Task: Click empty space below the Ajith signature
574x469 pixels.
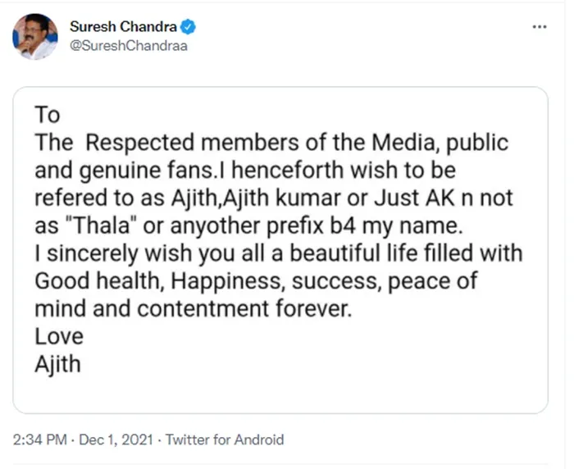Action: [x=279, y=394]
